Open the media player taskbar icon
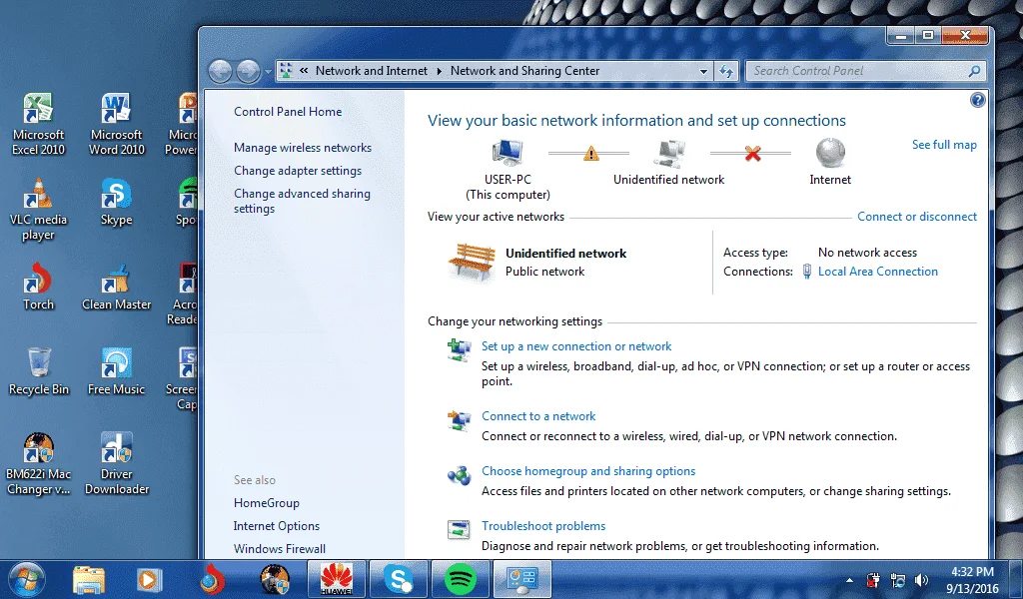This screenshot has width=1023, height=599. pos(150,579)
